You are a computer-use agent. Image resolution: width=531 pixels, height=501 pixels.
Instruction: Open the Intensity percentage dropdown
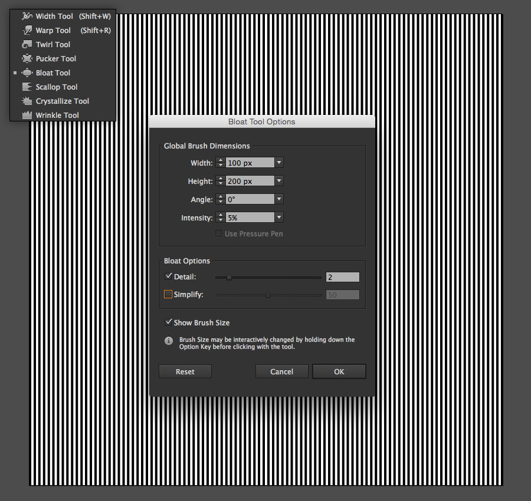(278, 217)
